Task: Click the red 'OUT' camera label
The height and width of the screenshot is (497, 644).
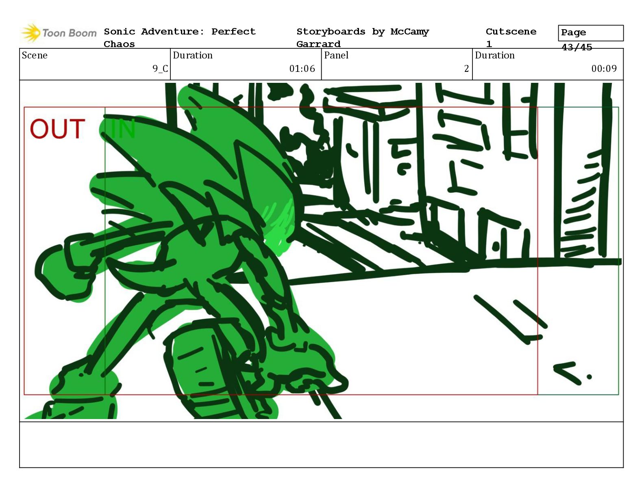Action: 57,129
